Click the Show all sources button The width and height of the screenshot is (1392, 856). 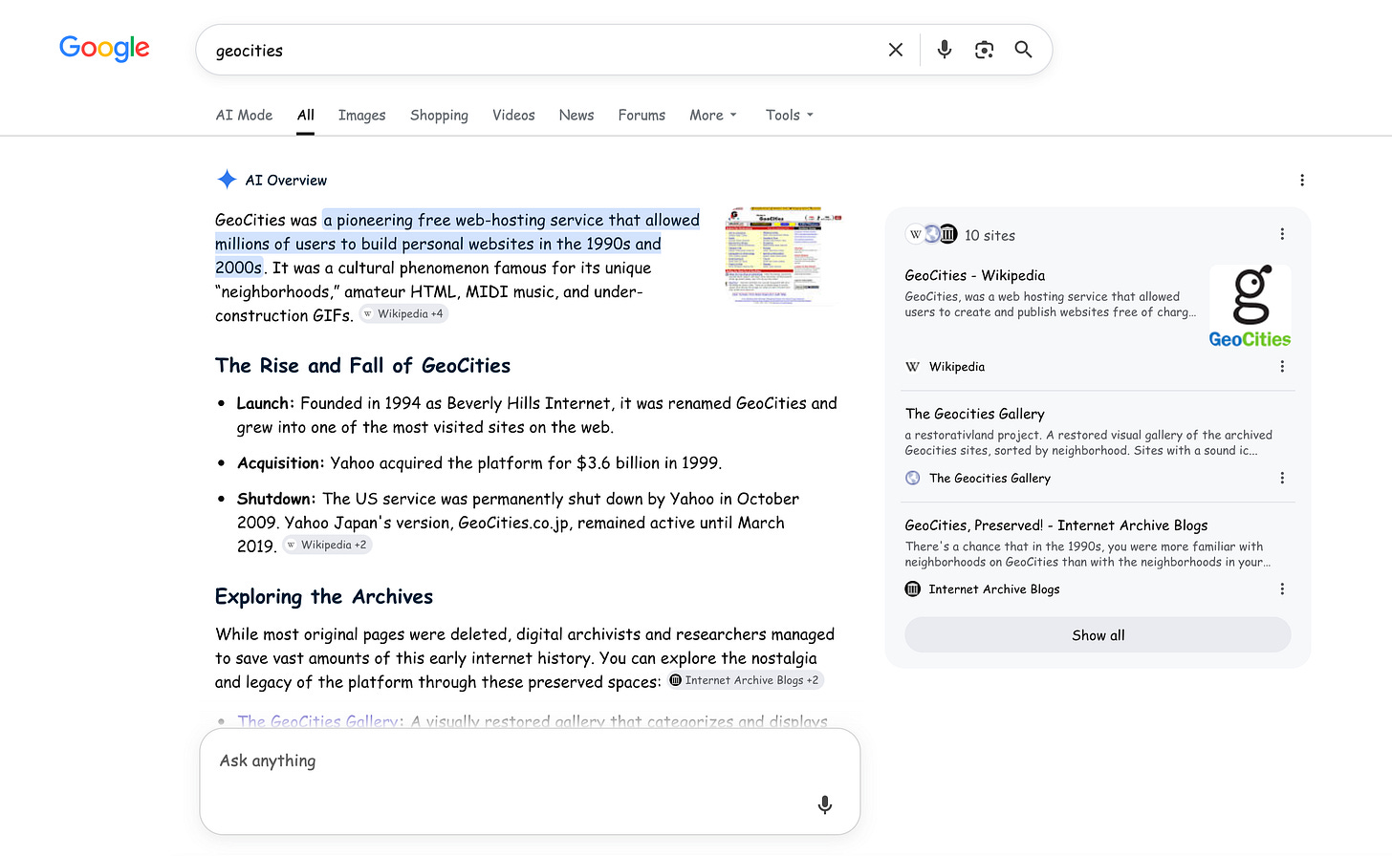tap(1098, 635)
